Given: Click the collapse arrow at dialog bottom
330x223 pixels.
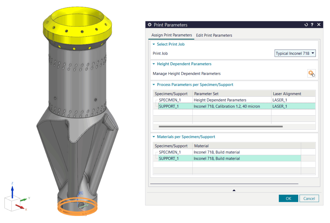Looking at the screenshot, I should (x=234, y=190).
